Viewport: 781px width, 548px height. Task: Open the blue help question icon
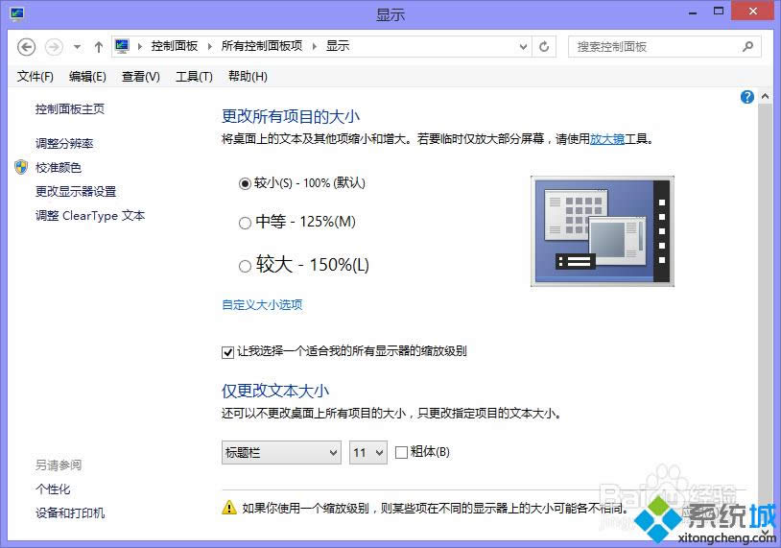click(x=746, y=97)
